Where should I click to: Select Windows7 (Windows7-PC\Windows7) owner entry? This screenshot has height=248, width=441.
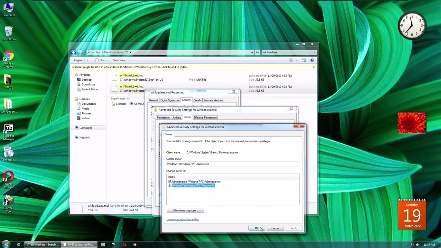(x=191, y=186)
